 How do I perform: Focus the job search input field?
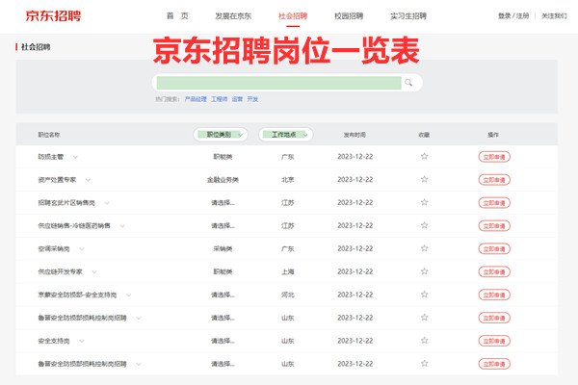pos(278,83)
